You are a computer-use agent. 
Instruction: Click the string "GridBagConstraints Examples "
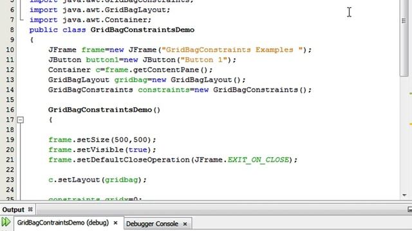(x=232, y=50)
